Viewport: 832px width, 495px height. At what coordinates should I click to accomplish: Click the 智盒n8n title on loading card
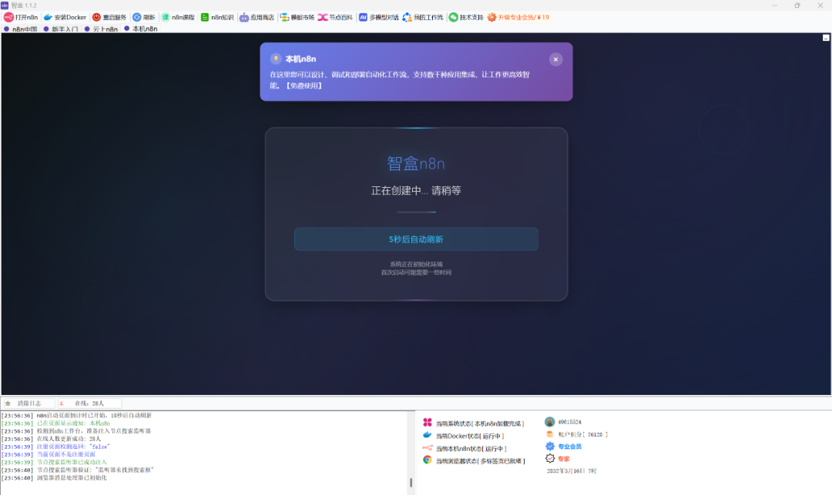click(x=416, y=163)
